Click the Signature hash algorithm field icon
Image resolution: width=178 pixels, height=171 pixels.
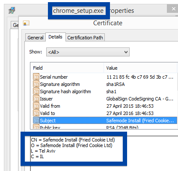(x=36, y=91)
